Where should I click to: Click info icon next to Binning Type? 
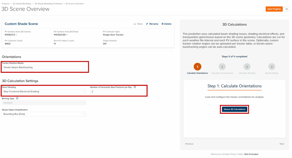pos(17,98)
